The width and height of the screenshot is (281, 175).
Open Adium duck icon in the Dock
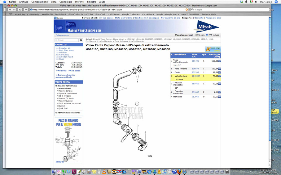click(159, 172)
